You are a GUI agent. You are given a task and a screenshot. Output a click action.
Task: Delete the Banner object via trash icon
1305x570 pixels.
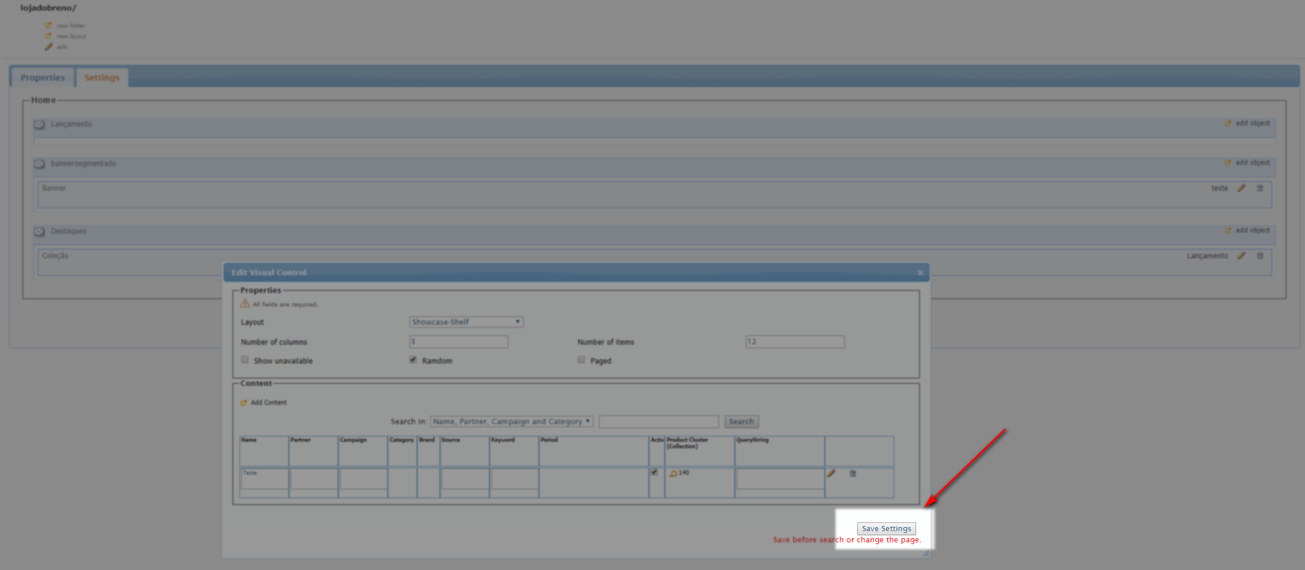coord(1260,188)
